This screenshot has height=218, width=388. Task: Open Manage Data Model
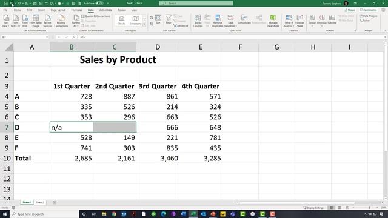273,21
